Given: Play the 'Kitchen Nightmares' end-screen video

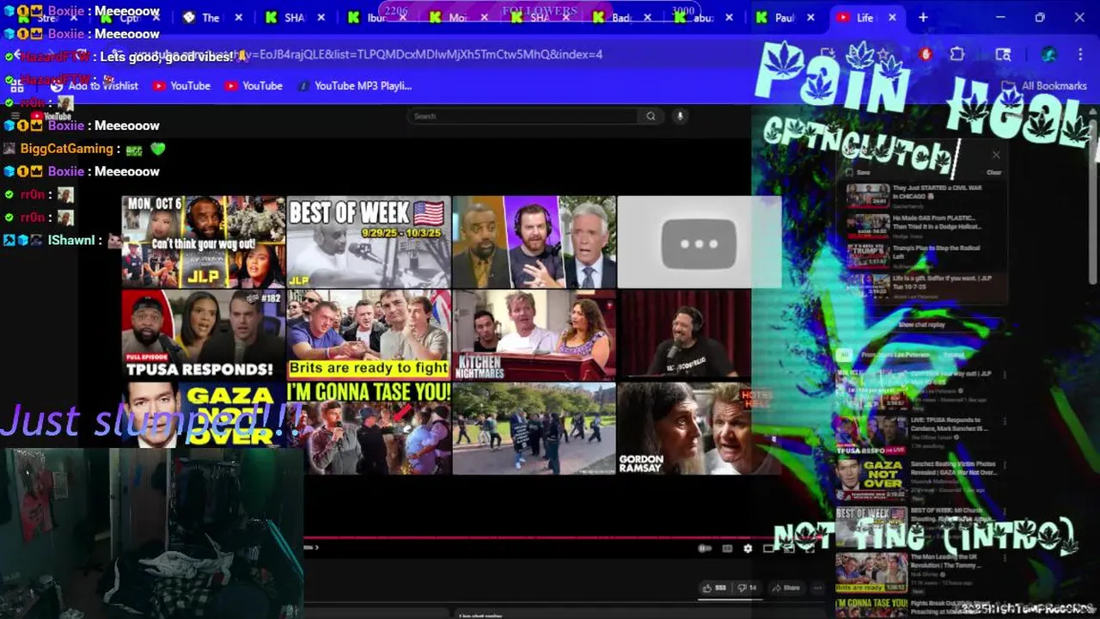Looking at the screenshot, I should coord(535,334).
